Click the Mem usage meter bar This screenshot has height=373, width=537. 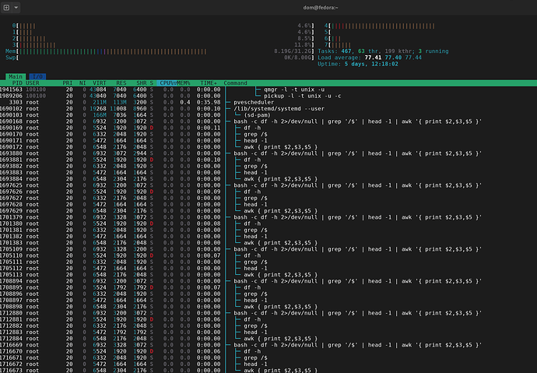pyautogui.click(x=160, y=51)
